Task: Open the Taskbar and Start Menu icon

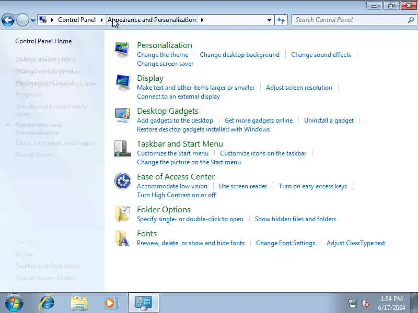Action: pos(122,148)
